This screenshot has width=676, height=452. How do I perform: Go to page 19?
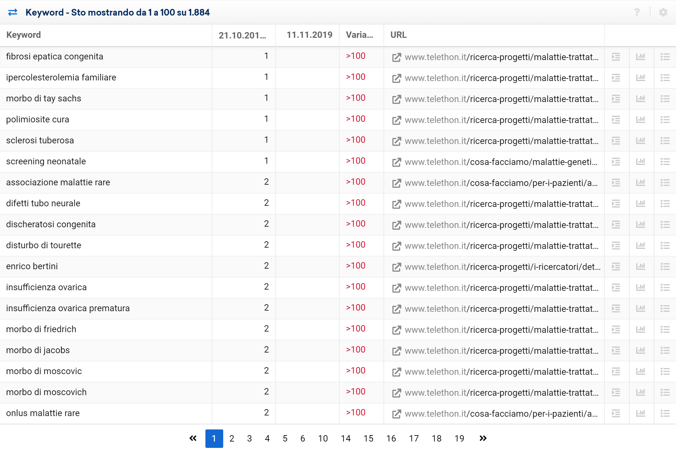[459, 439]
